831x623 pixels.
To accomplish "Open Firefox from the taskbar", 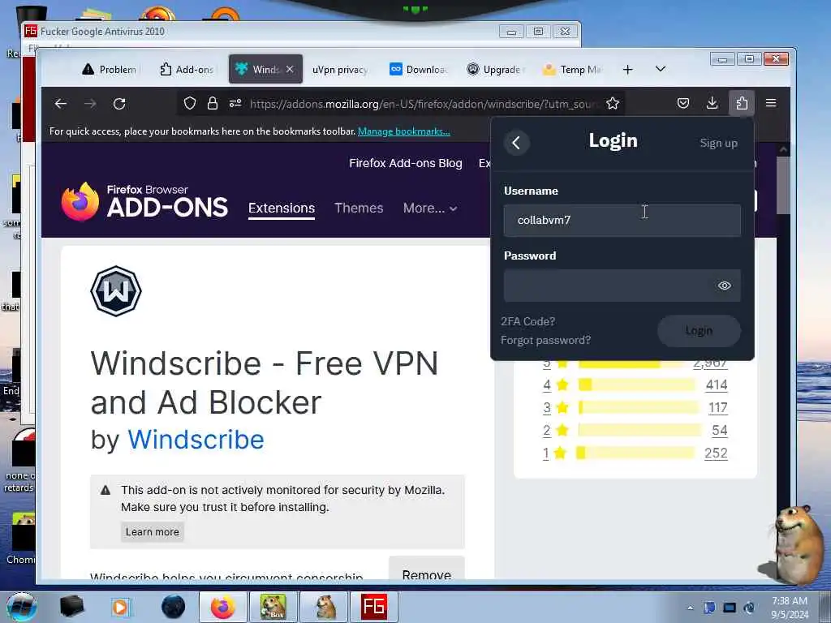I will pyautogui.click(x=222, y=607).
